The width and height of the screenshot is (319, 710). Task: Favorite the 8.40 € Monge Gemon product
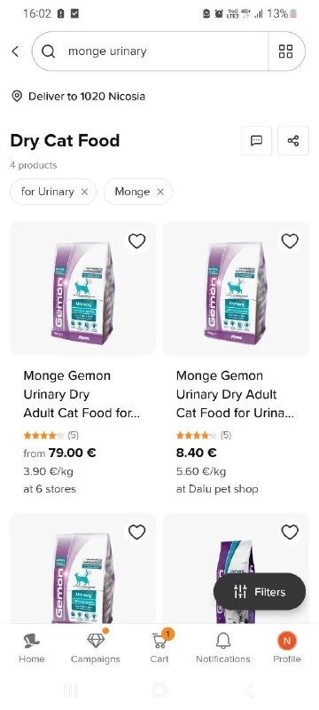(290, 241)
